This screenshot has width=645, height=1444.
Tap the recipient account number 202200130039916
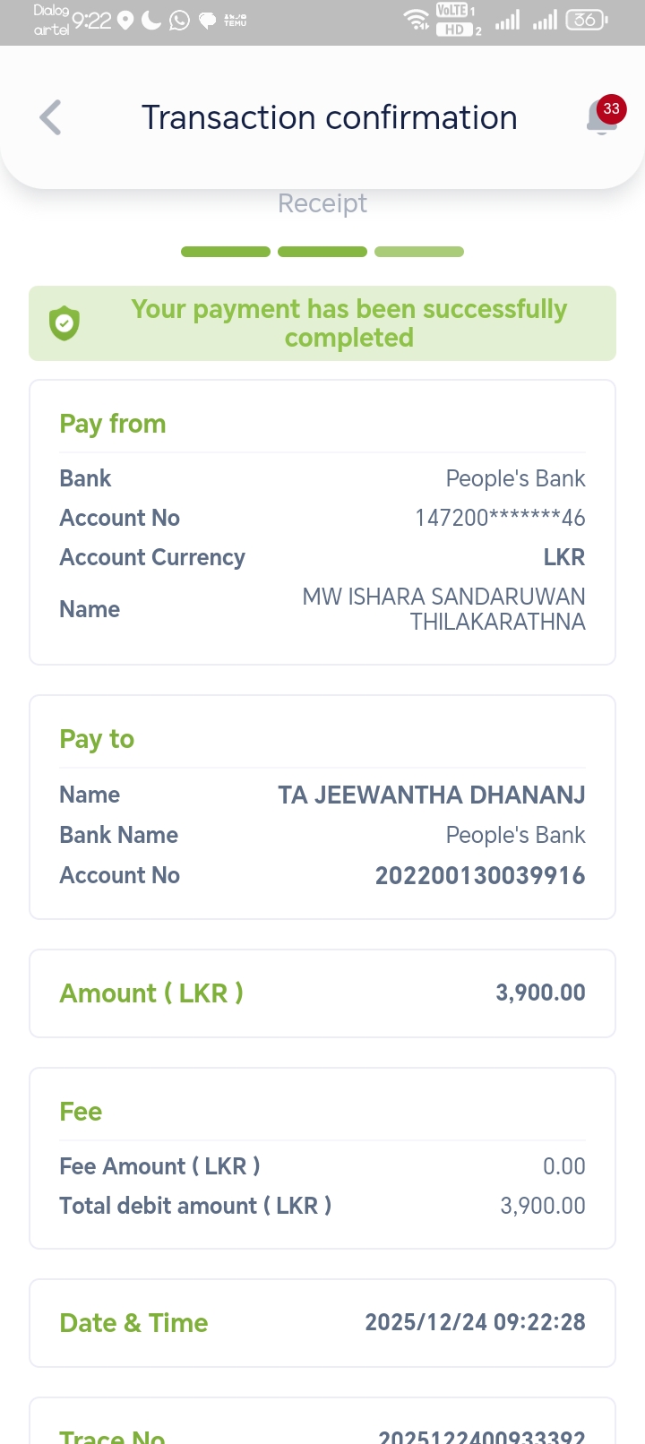tap(480, 875)
